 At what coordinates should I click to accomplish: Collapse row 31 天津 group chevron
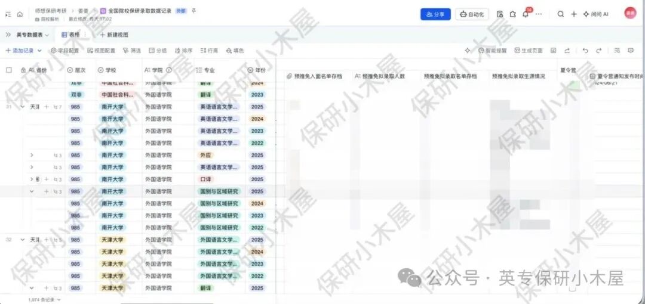pyautogui.click(x=23, y=107)
